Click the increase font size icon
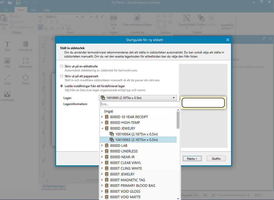Image resolution: width=274 pixels, height=200 pixels. pyautogui.click(x=97, y=17)
